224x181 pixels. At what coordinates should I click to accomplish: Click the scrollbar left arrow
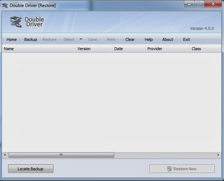tap(5, 155)
